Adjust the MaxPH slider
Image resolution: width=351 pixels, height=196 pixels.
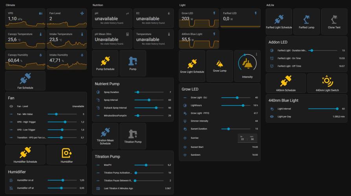click(149, 165)
